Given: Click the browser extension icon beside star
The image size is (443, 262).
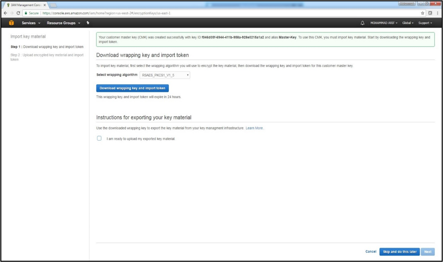Looking at the screenshot, I should click(x=430, y=13).
